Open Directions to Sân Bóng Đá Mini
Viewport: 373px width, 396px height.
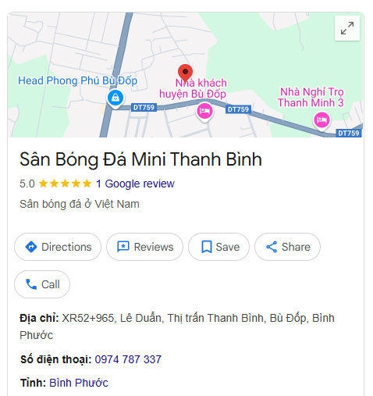click(x=58, y=247)
